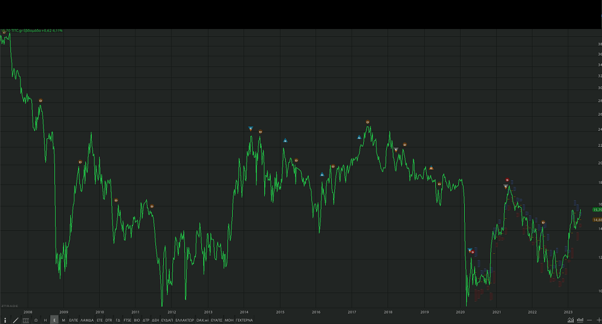The width and height of the screenshot is (602, 324).
Task: Click the blue triangle marker in early 2014
Action: pyautogui.click(x=251, y=129)
